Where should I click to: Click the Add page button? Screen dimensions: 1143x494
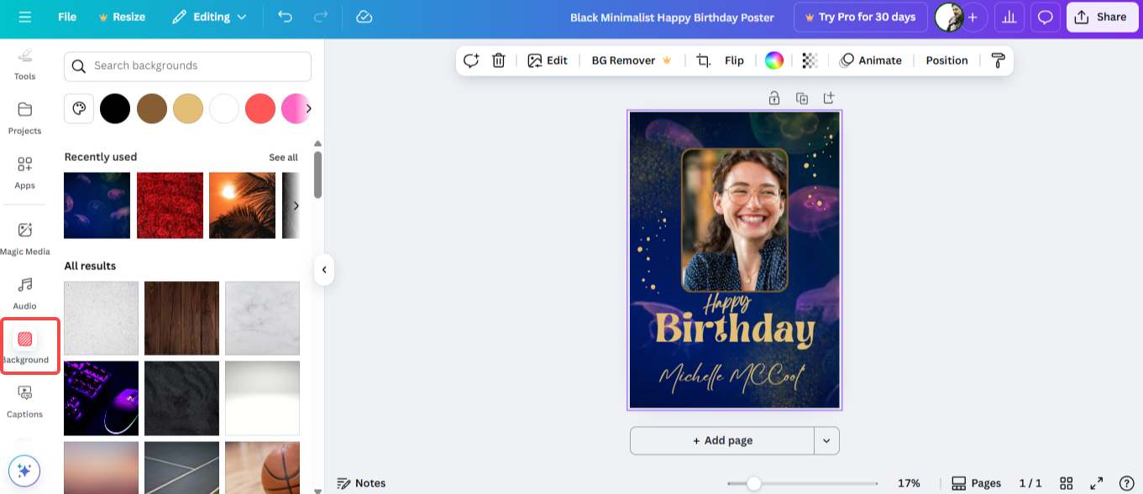pos(722,440)
